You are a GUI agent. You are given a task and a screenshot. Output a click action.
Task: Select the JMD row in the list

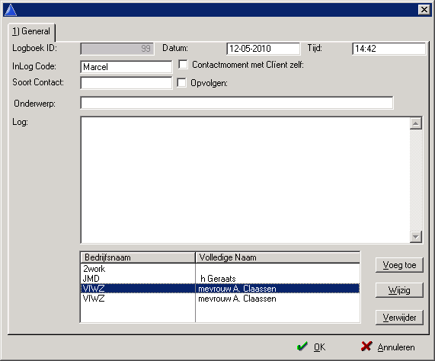coord(220,279)
